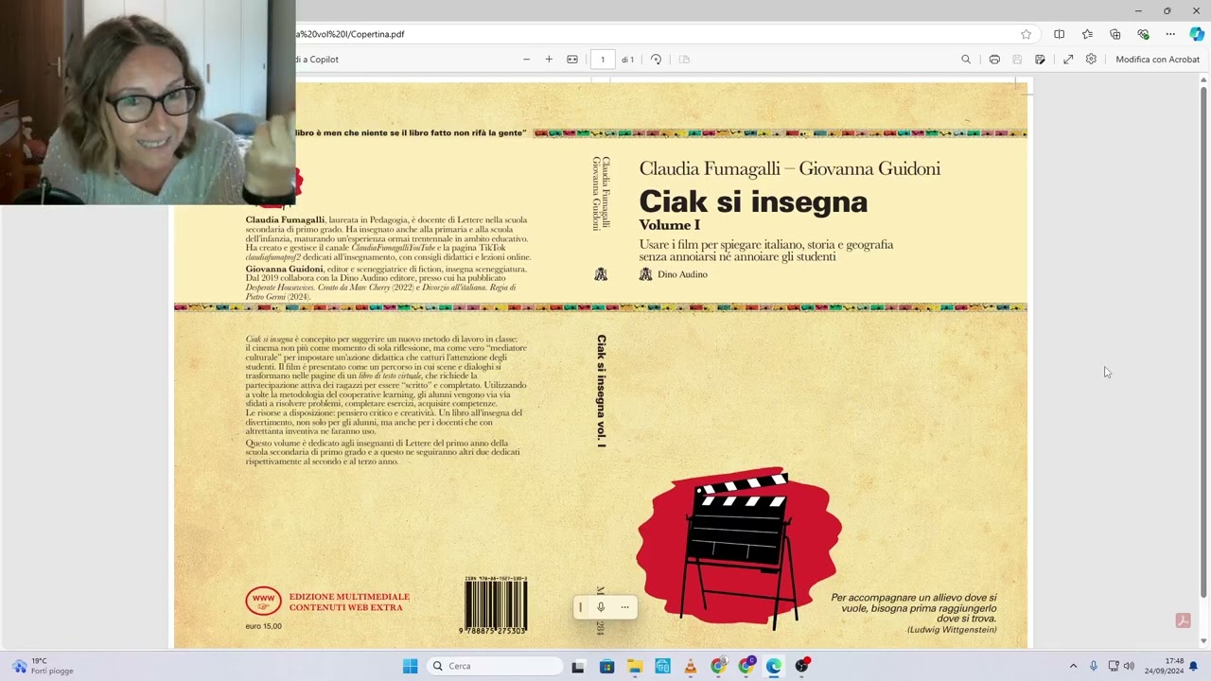Enter full screen with the expand arrows icon
Viewport: 1211px width, 681px height.
pos(1068,60)
